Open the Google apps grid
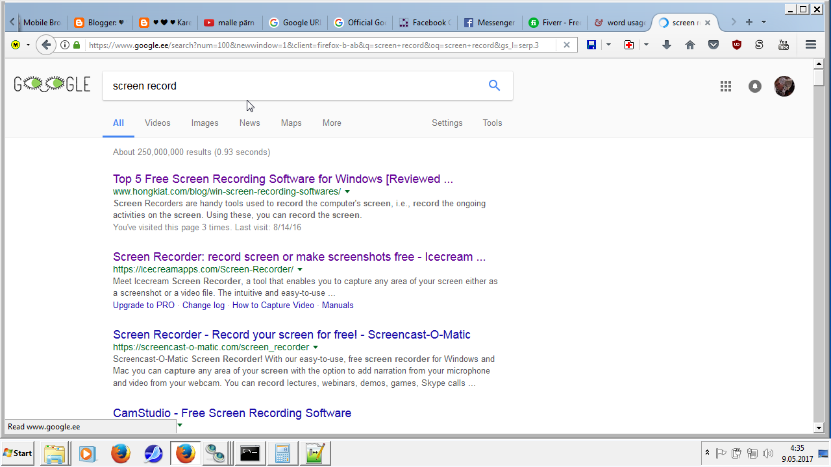 [726, 86]
